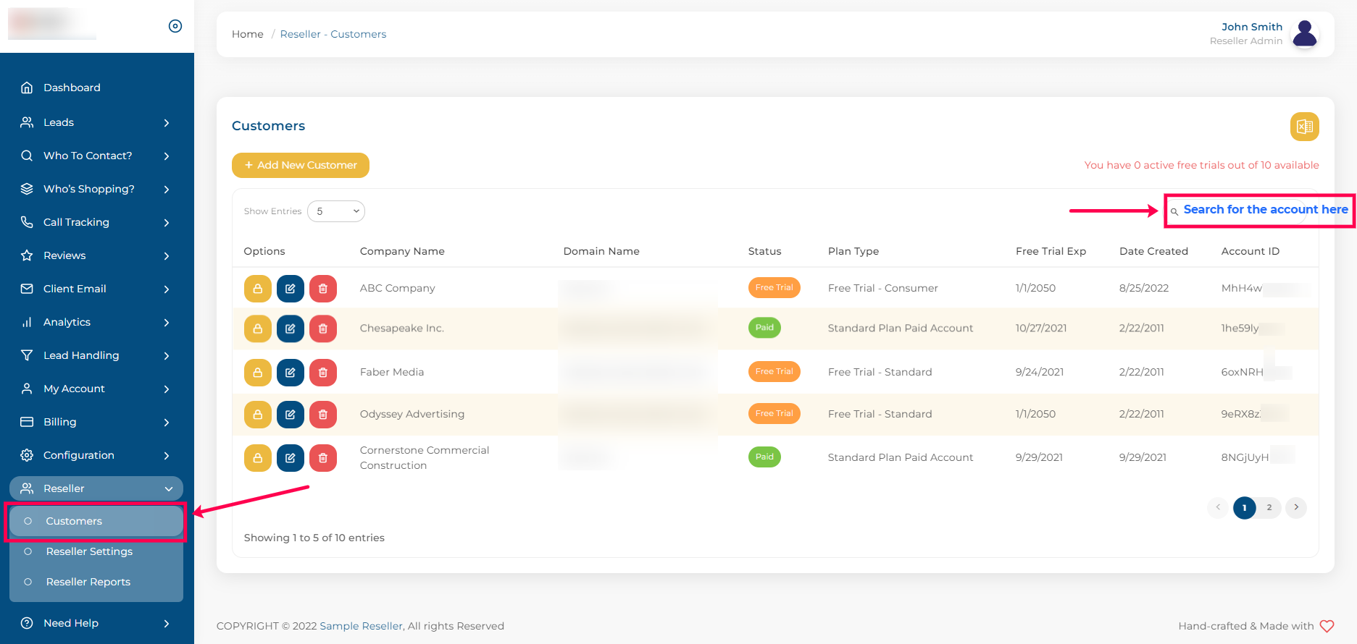Open Reseller Reports submenu item
Screen dimensions: 1357x644
point(88,582)
